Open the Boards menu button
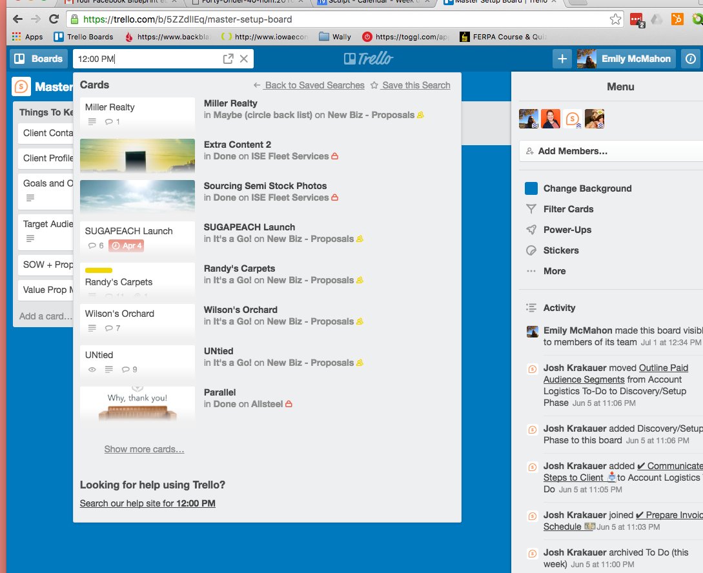 (x=39, y=59)
